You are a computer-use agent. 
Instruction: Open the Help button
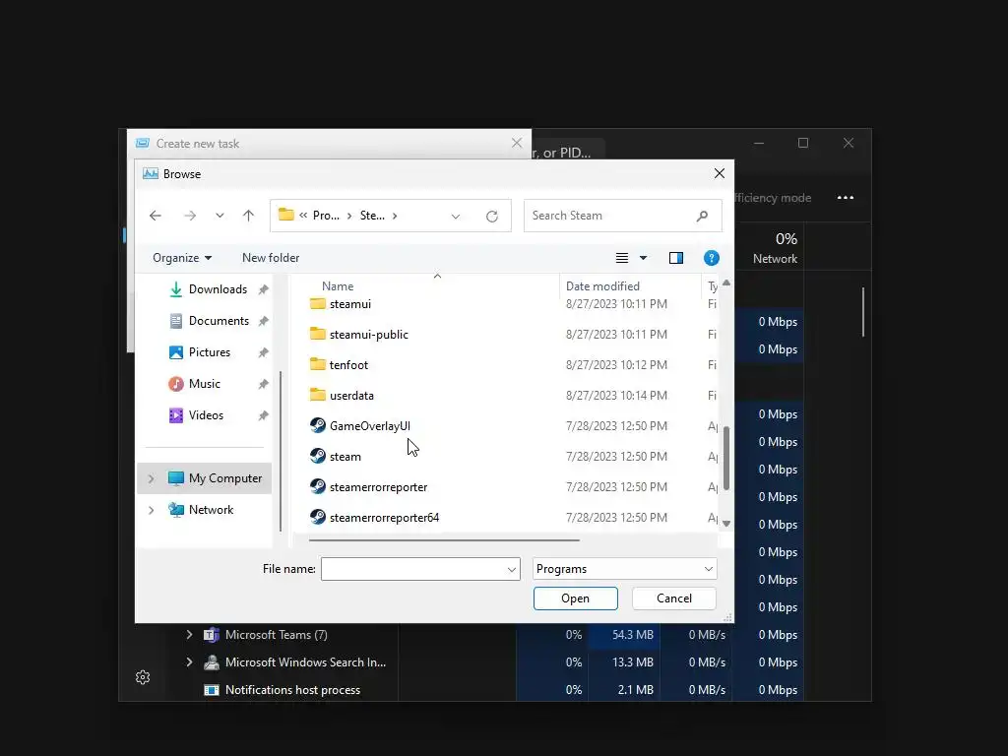[711, 258]
